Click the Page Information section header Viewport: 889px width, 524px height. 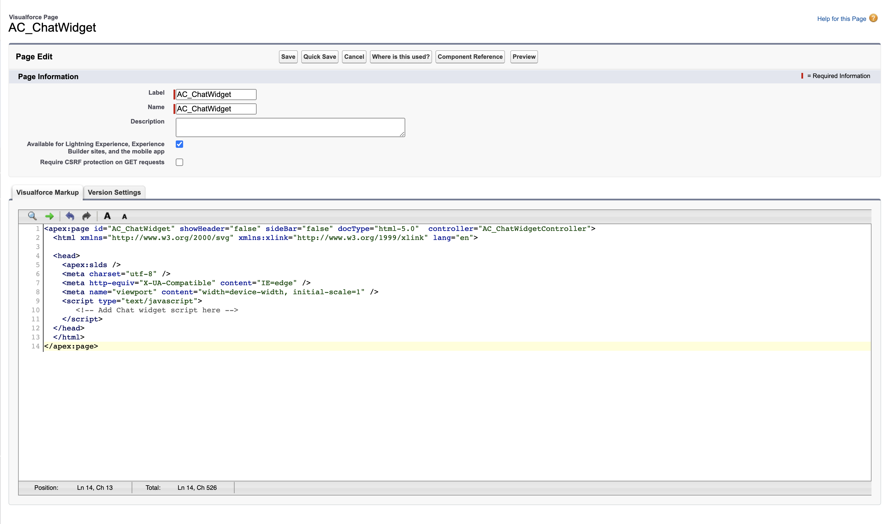point(48,77)
